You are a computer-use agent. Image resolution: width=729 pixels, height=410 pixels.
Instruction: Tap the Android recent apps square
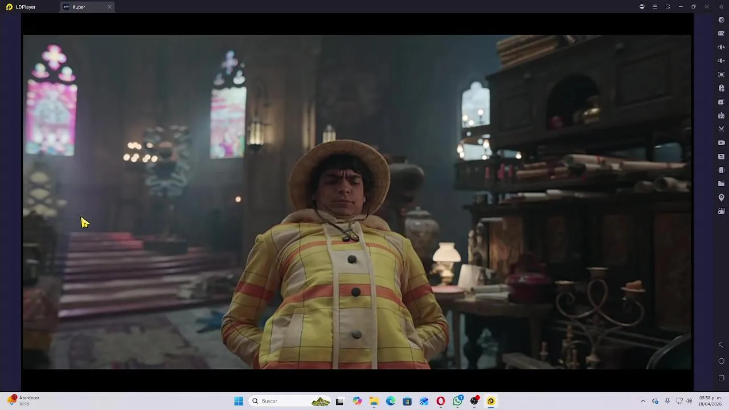(721, 378)
